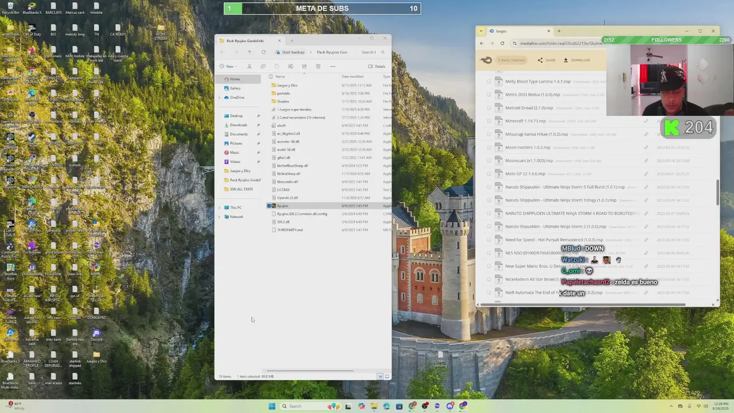Open site information icon in address bar

click(x=515, y=43)
